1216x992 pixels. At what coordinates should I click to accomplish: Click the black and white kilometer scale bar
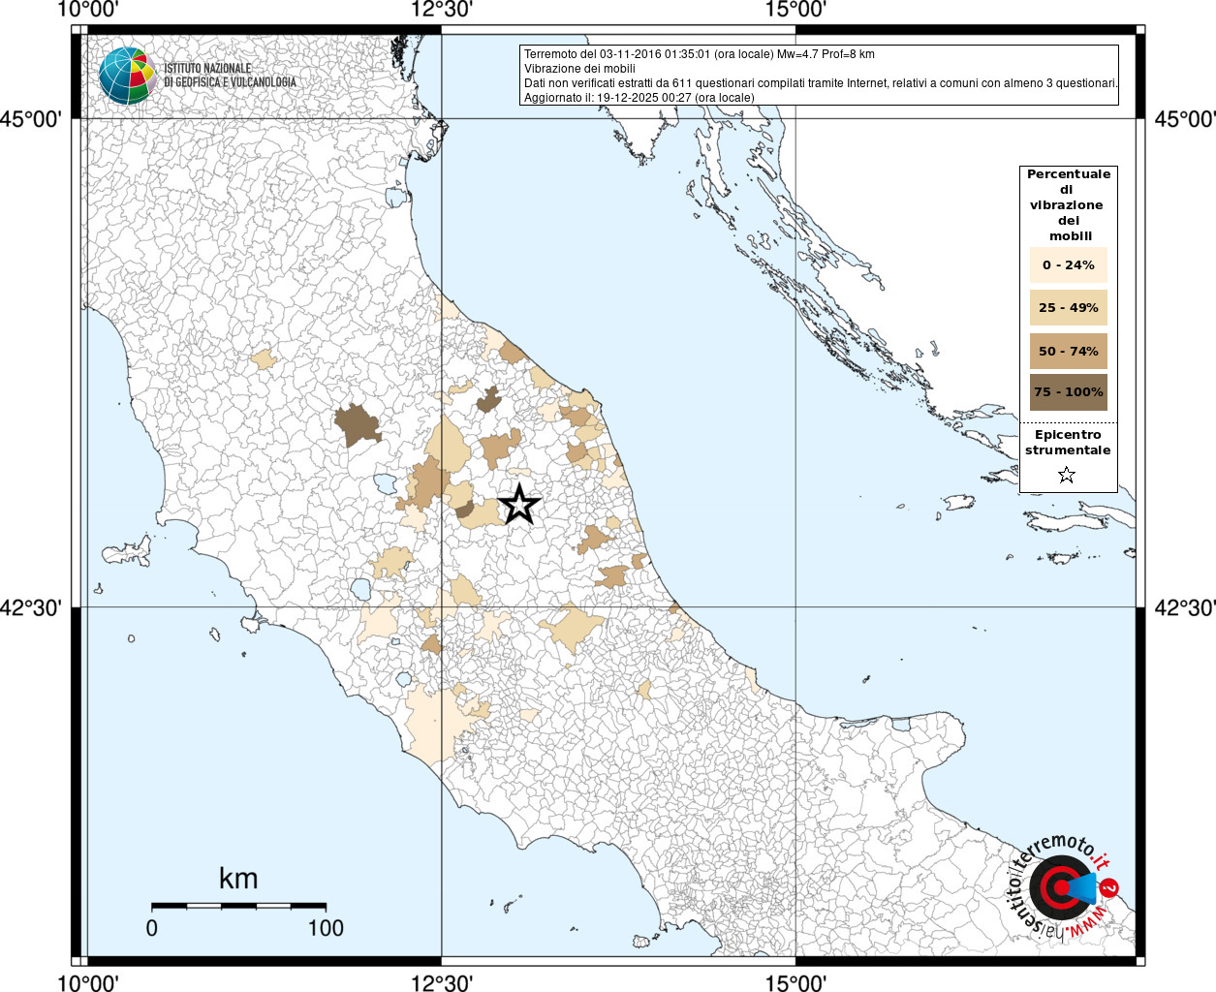[238, 906]
